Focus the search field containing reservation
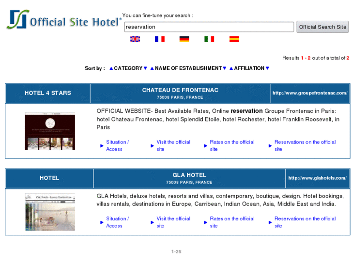The width and height of the screenshot is (352, 264). click(x=209, y=27)
